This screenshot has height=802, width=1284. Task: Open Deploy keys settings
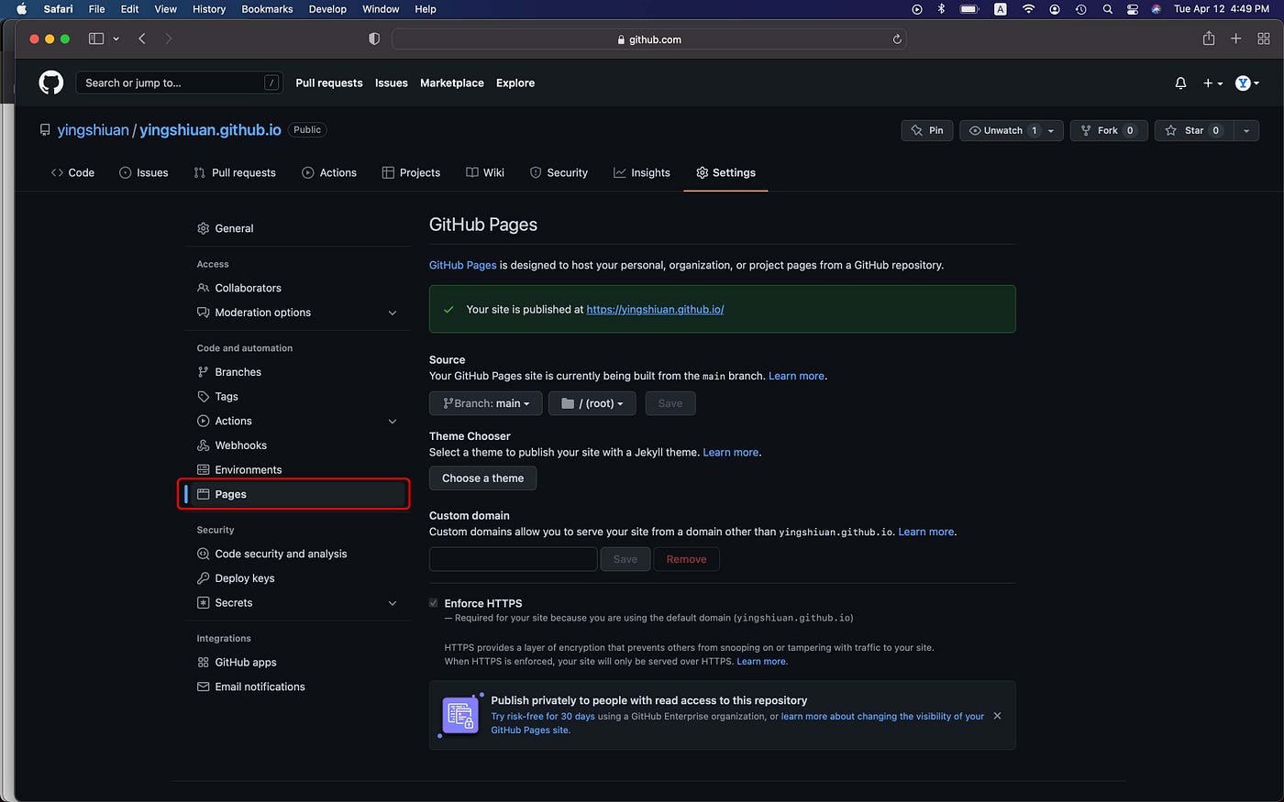[295, 578]
